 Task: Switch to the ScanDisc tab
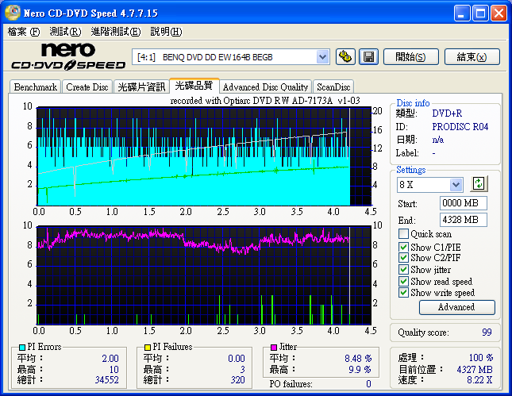(x=333, y=87)
